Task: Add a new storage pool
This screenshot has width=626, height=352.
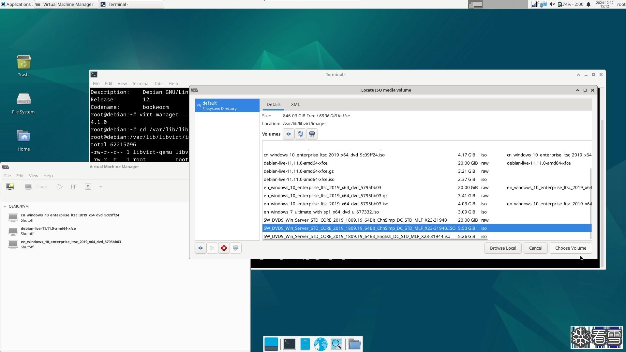Action: tap(201, 248)
